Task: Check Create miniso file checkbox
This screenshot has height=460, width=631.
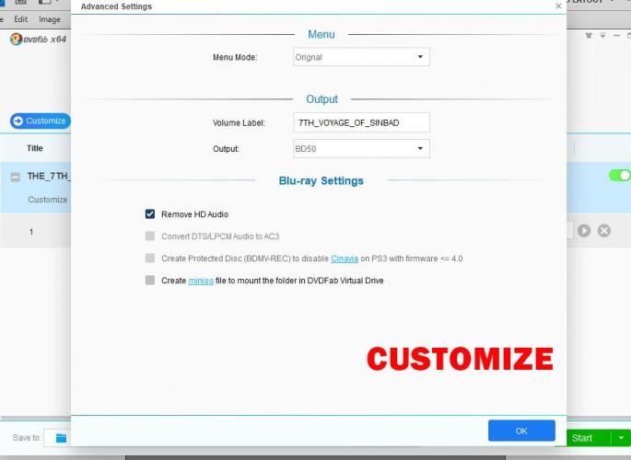Action: pyautogui.click(x=150, y=281)
